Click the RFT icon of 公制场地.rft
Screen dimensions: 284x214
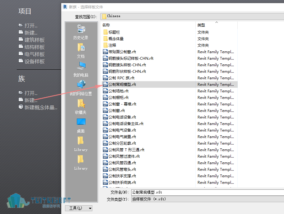(105, 91)
